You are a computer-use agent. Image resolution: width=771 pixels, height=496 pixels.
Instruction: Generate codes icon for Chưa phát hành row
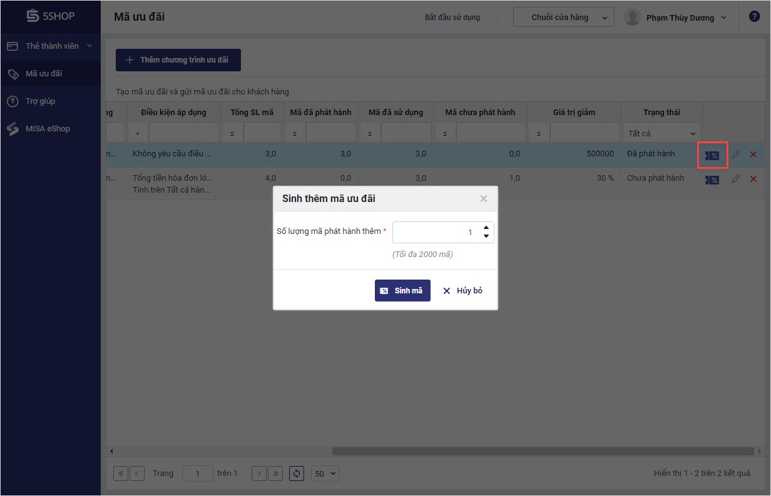click(x=712, y=180)
